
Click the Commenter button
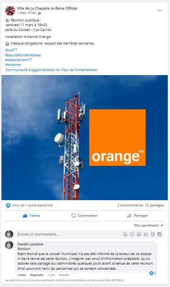[x=84, y=216]
